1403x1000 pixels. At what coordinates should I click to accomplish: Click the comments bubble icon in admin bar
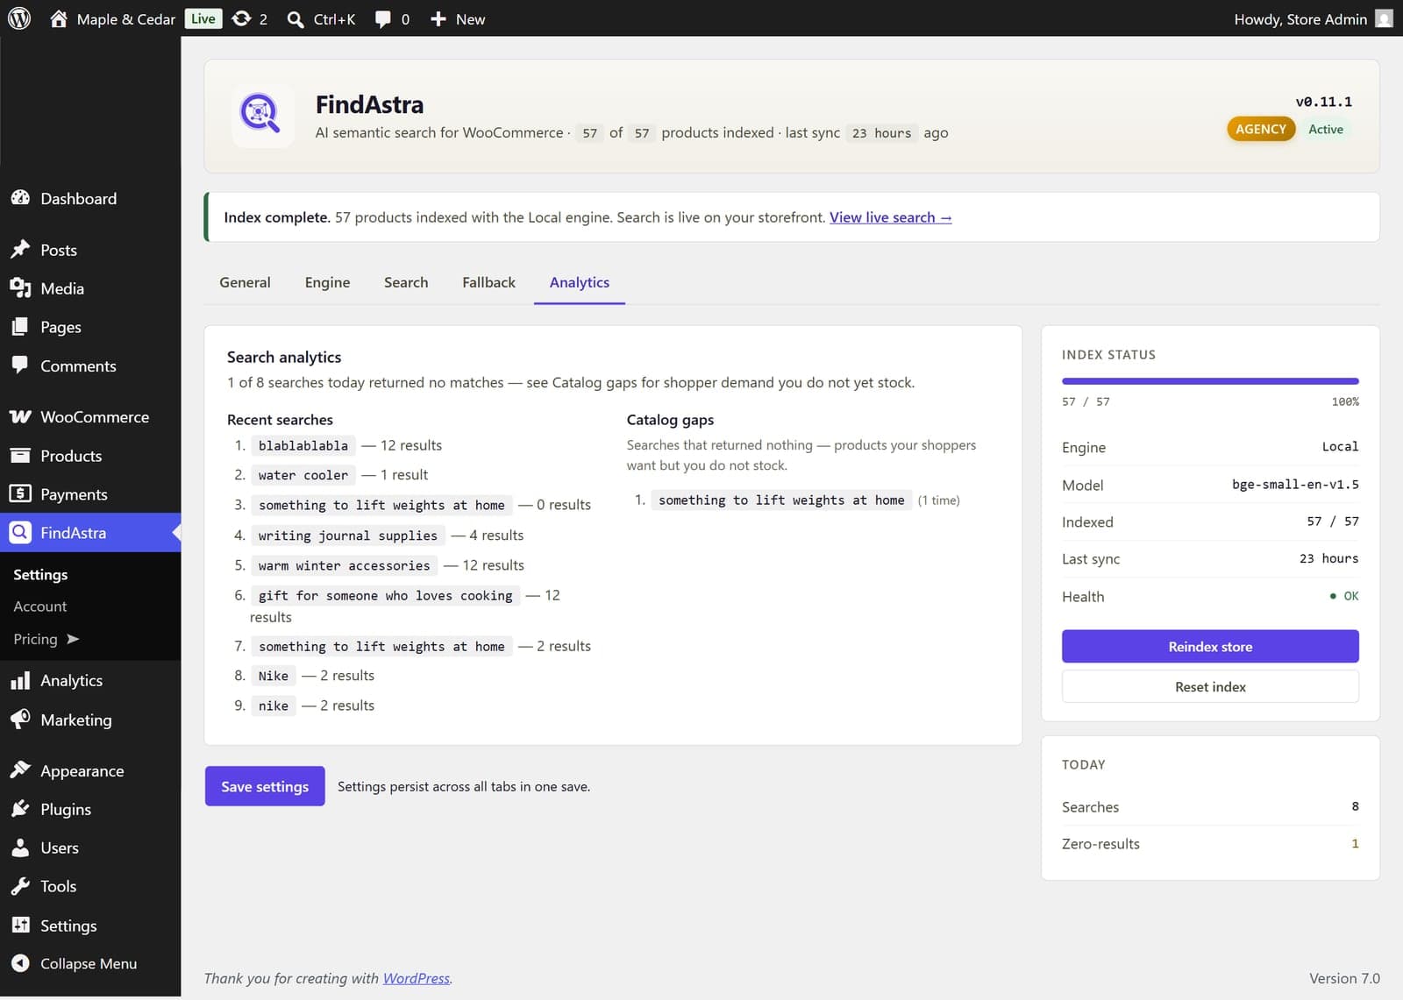pyautogui.click(x=382, y=19)
